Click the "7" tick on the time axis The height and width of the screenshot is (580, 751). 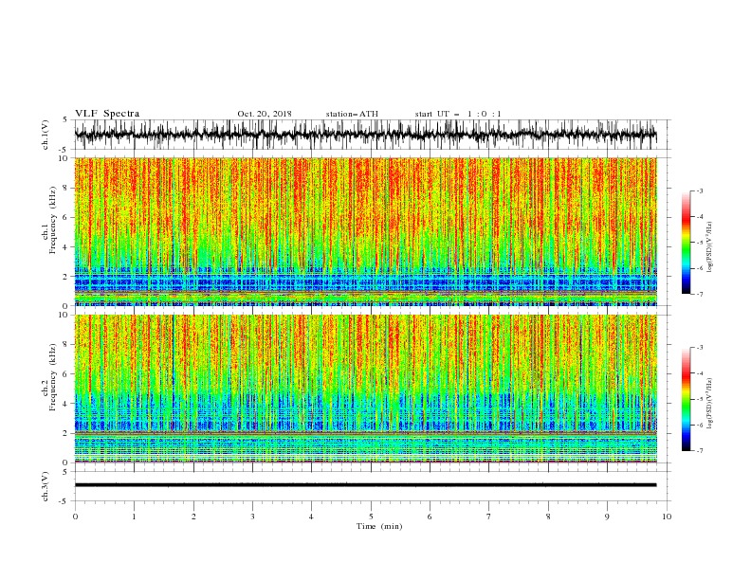(x=489, y=517)
